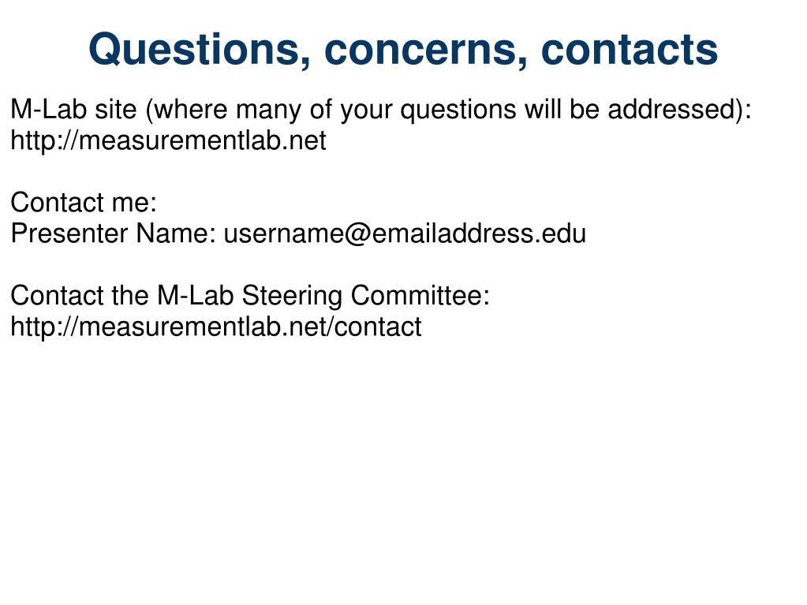Click the words 'Steering Committee'
Viewport: 807px width, 605px height.
click(x=364, y=296)
